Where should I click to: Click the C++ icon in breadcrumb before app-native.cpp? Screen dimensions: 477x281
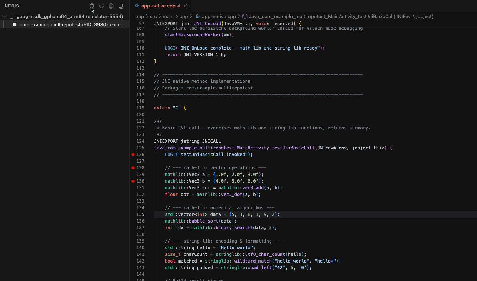click(x=197, y=17)
